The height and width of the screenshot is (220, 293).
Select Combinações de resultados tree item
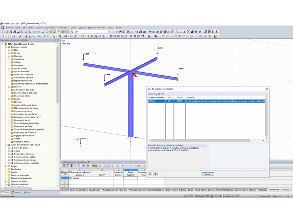pos(27,163)
